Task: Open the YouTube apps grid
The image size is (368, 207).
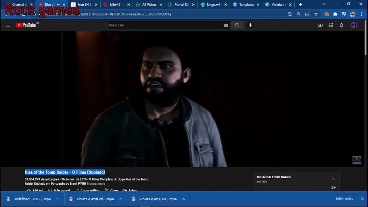Action: pyautogui.click(x=331, y=25)
